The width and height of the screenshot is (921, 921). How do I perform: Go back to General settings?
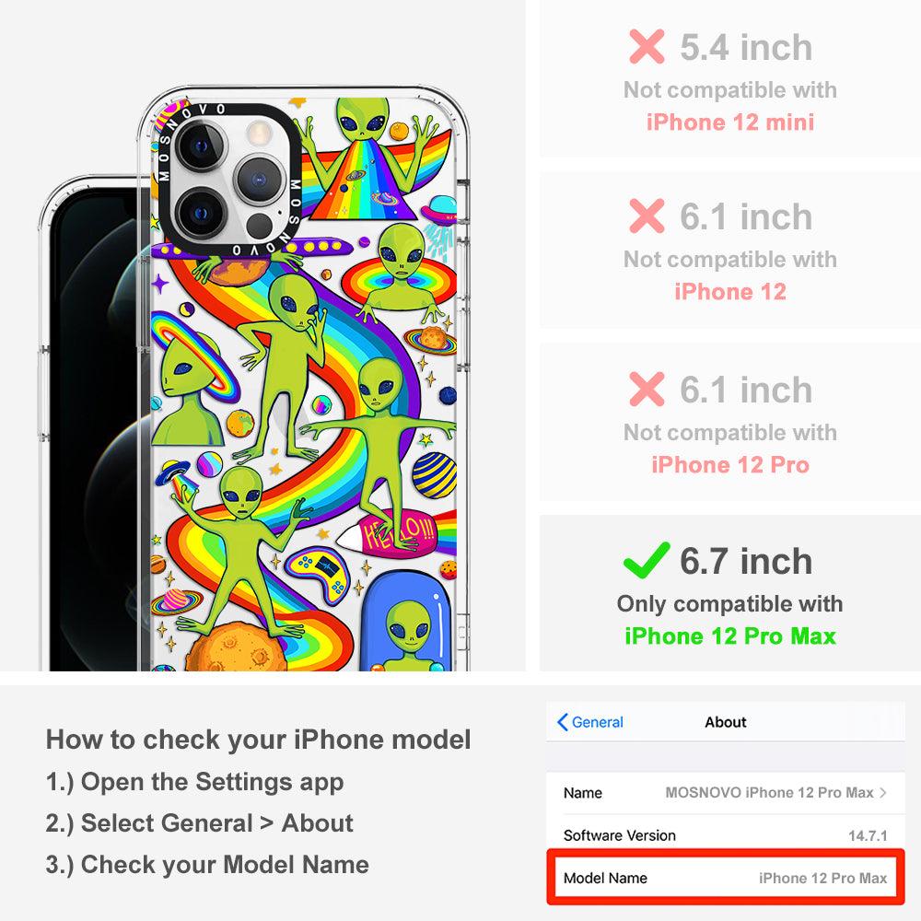point(590,722)
